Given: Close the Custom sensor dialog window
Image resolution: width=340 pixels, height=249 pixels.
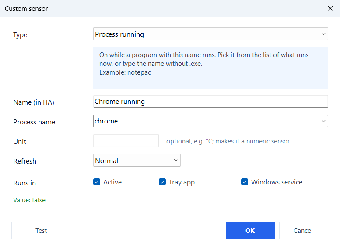Looking at the screenshot, I should pyautogui.click(x=330, y=8).
